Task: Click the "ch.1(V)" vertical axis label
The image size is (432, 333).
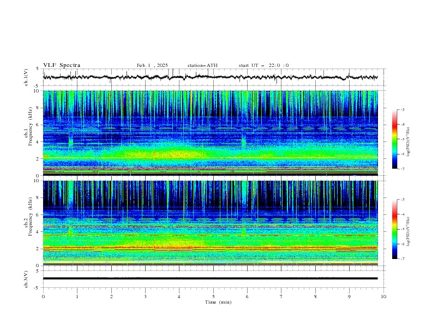Action: (26, 77)
